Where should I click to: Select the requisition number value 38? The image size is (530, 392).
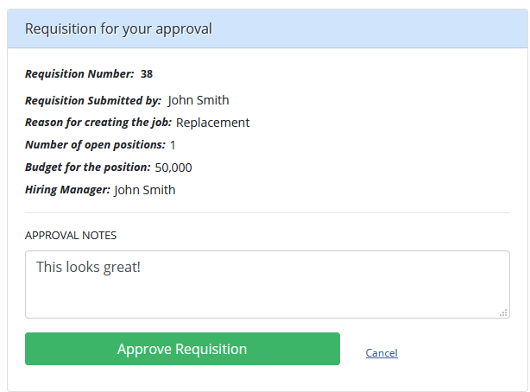point(147,73)
